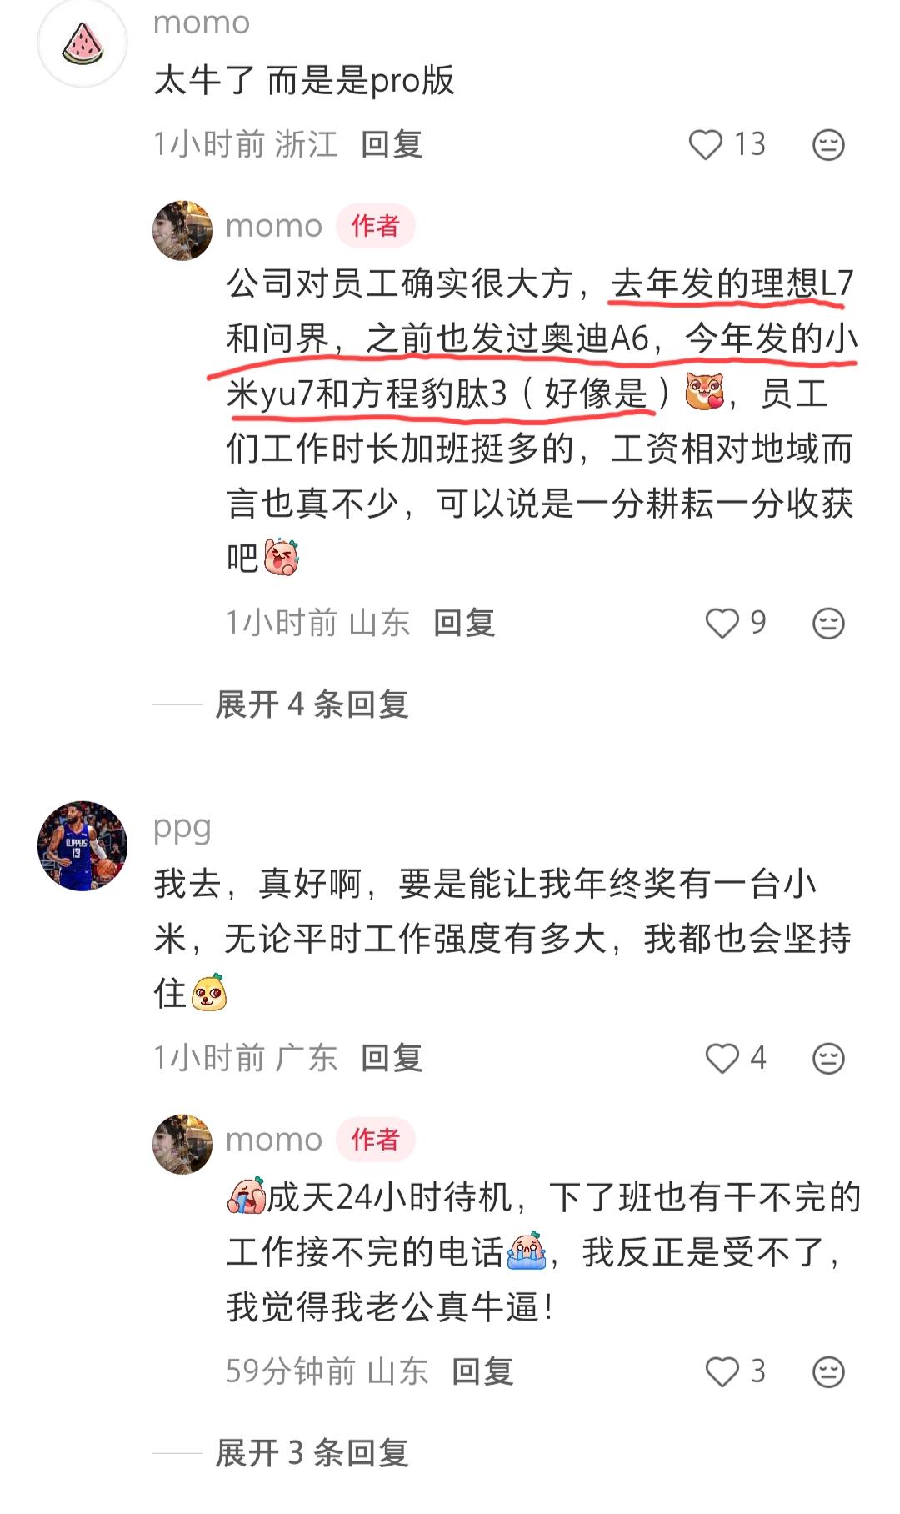The width and height of the screenshot is (900, 1514).
Task: Open ppg username profile link
Action: [182, 828]
